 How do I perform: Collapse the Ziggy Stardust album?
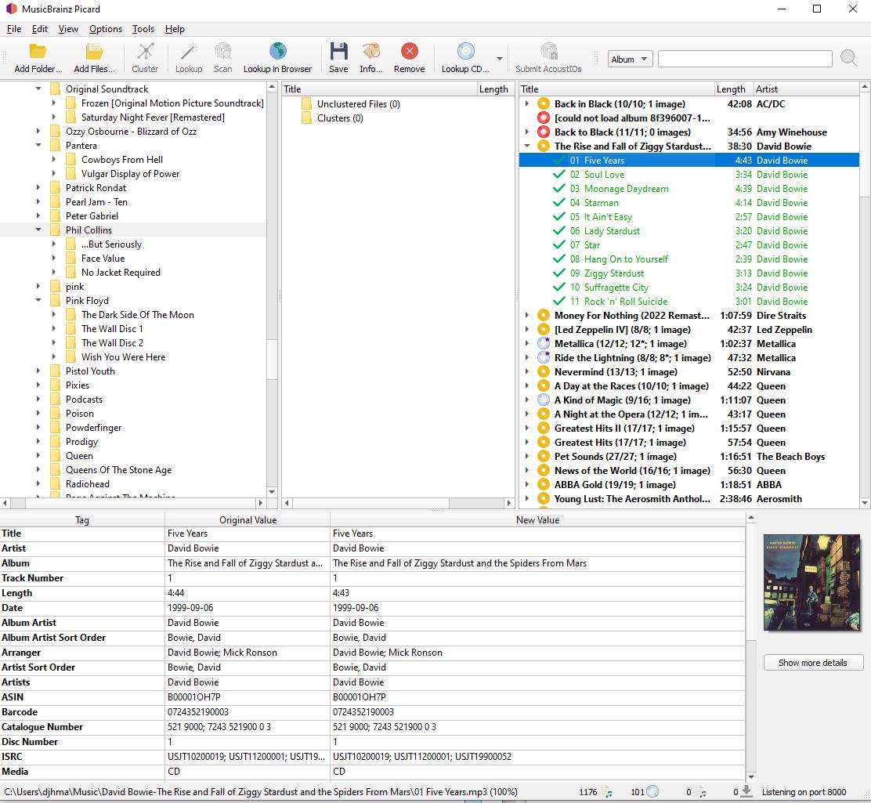(x=527, y=146)
